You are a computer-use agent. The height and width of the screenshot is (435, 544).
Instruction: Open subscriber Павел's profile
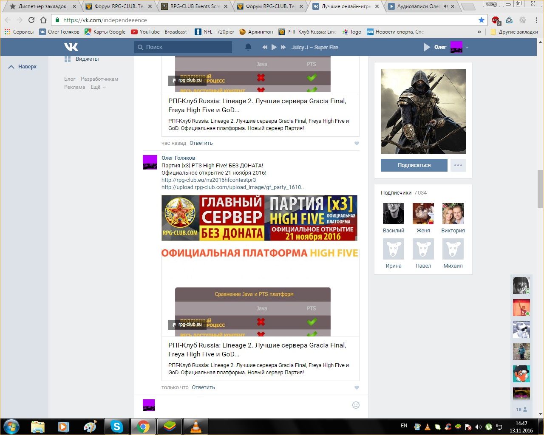coord(423,253)
